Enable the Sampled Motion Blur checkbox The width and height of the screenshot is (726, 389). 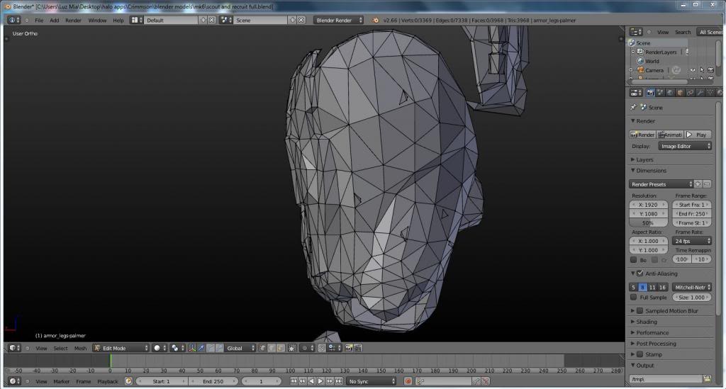[x=640, y=311]
